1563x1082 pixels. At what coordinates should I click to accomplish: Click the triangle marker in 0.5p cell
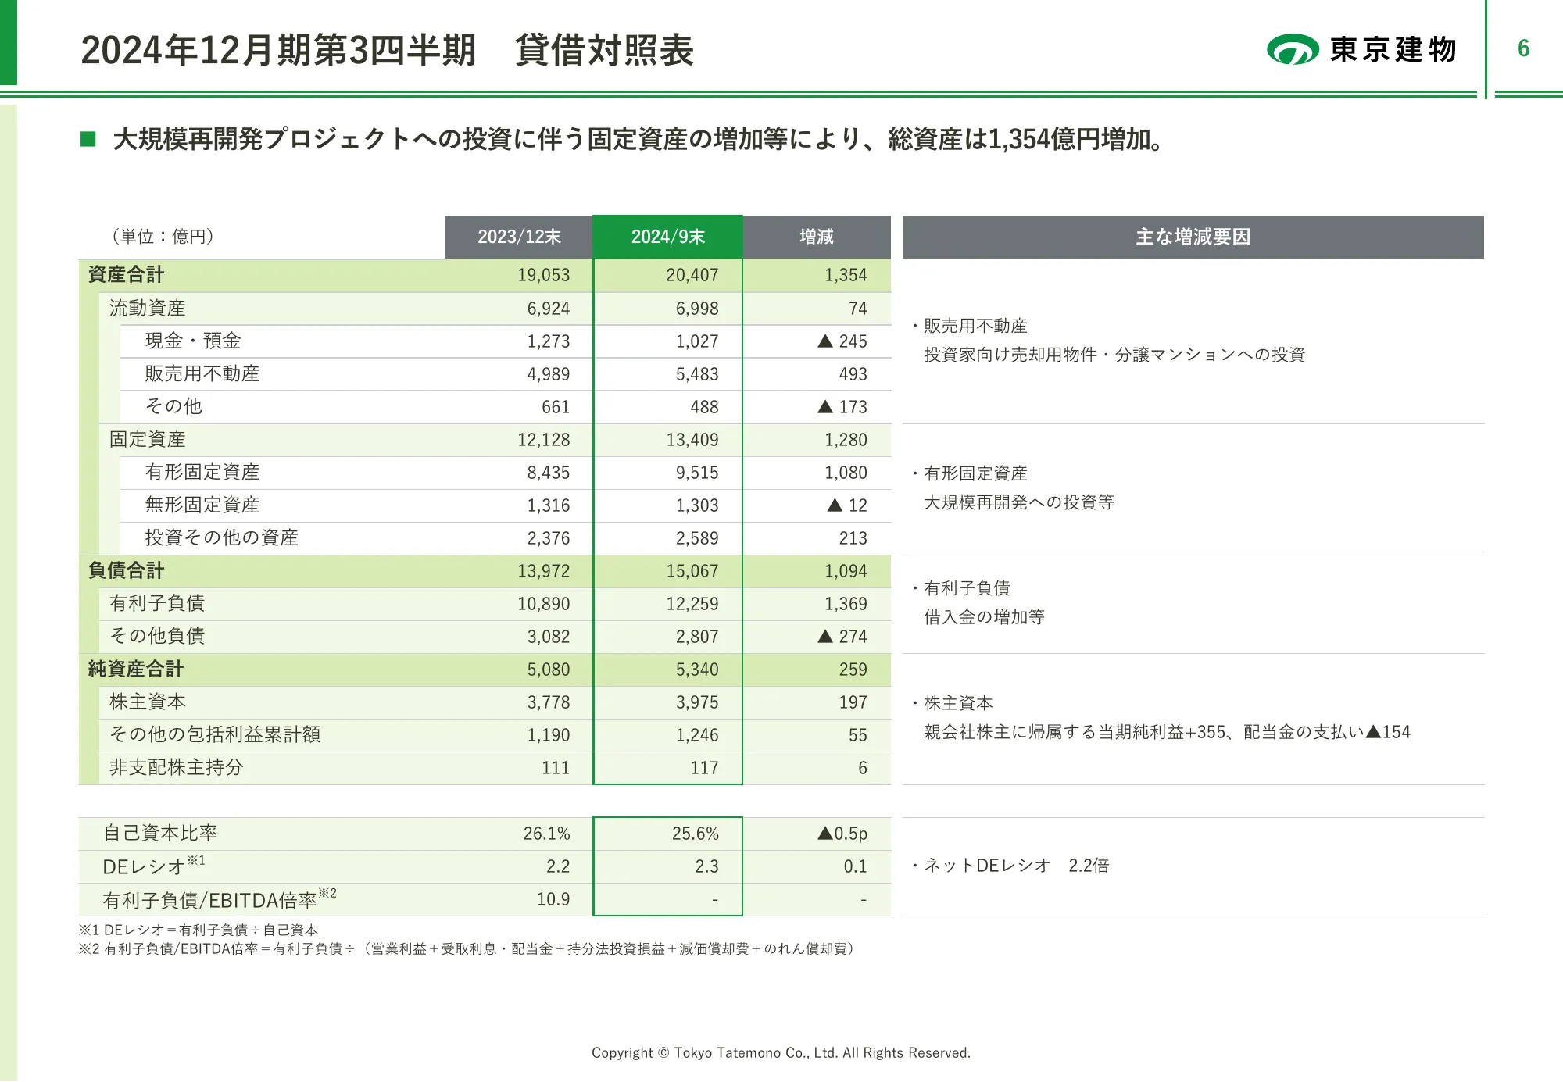pyautogui.click(x=824, y=833)
